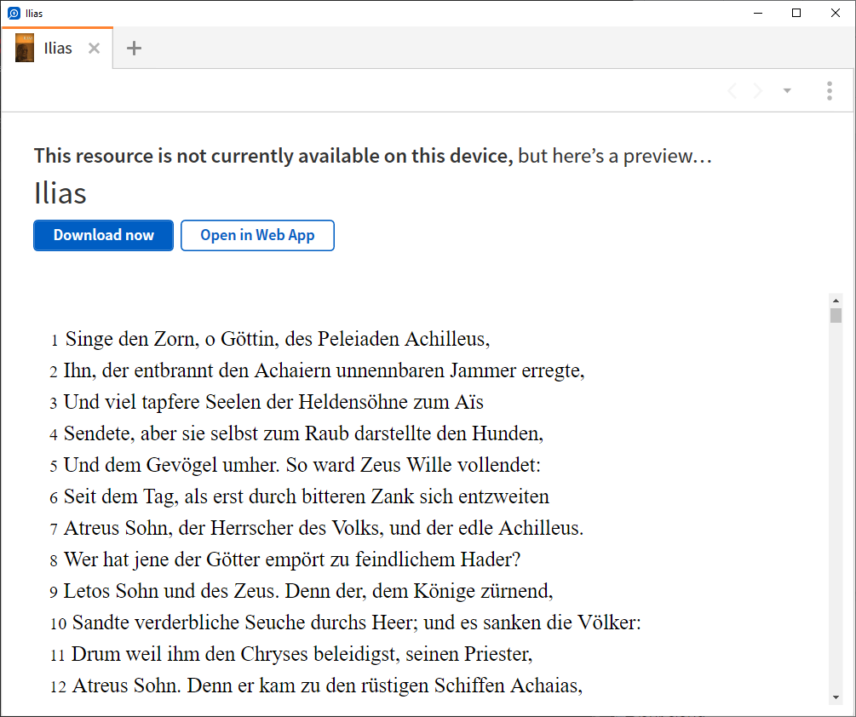Open a new tab with plus icon
856x717 pixels.
[134, 48]
